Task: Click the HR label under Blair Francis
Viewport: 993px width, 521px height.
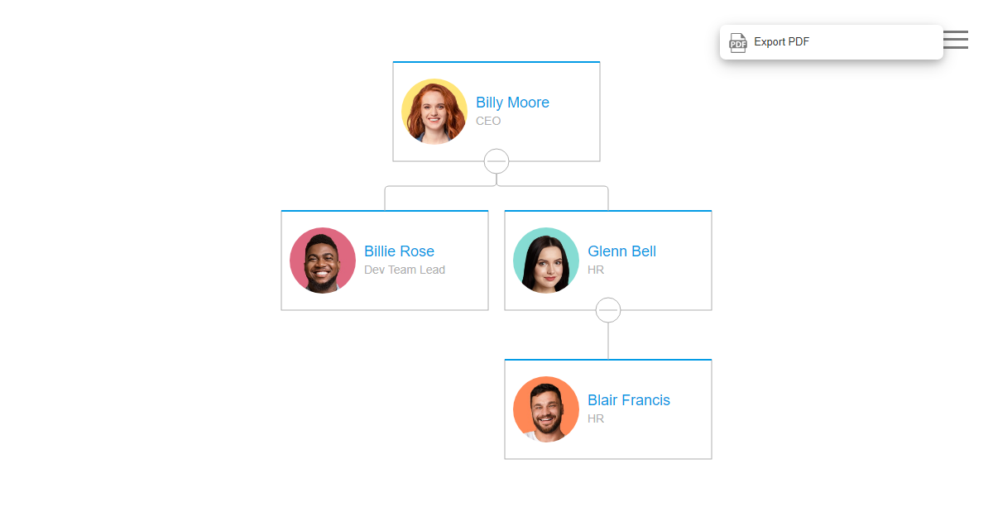Action: point(596,418)
